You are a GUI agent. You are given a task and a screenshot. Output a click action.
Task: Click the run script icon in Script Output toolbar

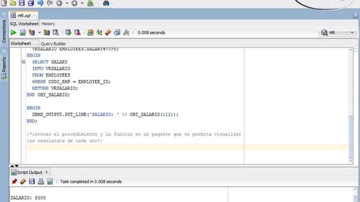[50, 181]
